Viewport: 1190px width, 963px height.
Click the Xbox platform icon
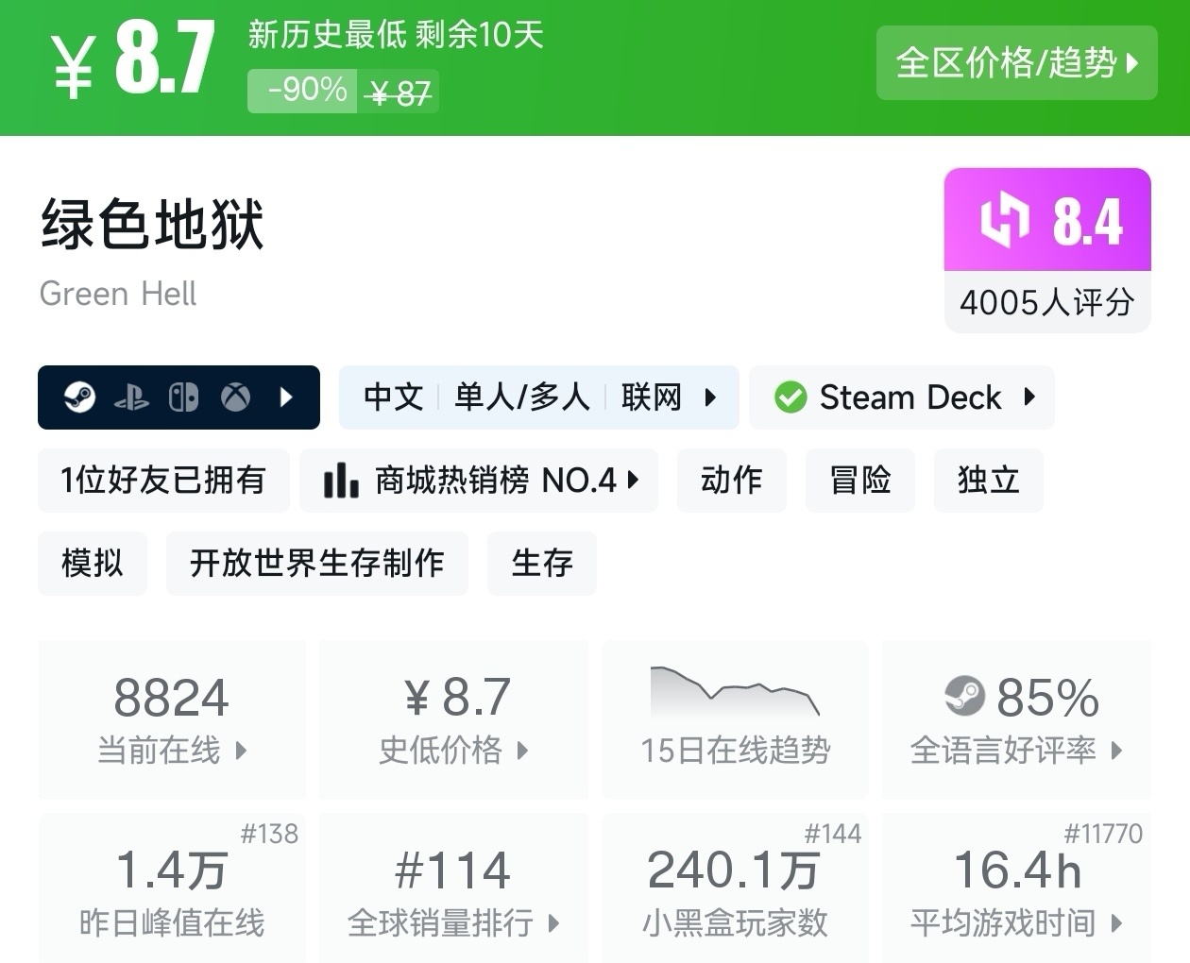click(236, 397)
